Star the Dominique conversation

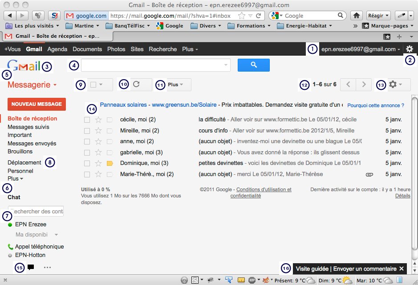tap(98, 163)
